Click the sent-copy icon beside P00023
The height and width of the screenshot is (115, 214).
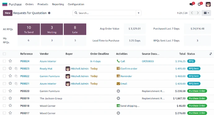coord(16,68)
